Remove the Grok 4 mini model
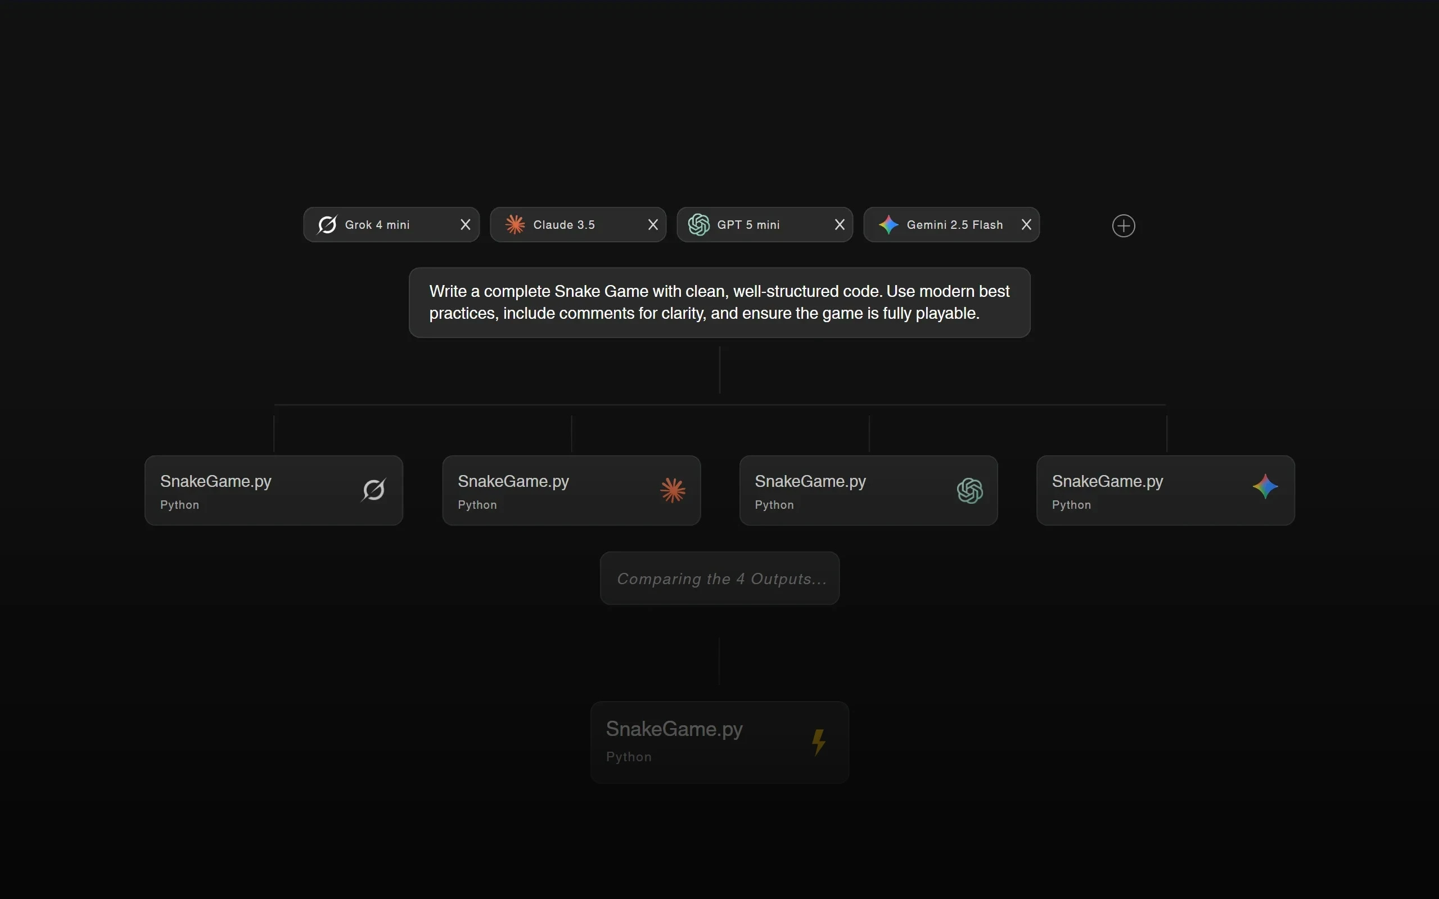This screenshot has width=1439, height=899. pyautogui.click(x=466, y=225)
